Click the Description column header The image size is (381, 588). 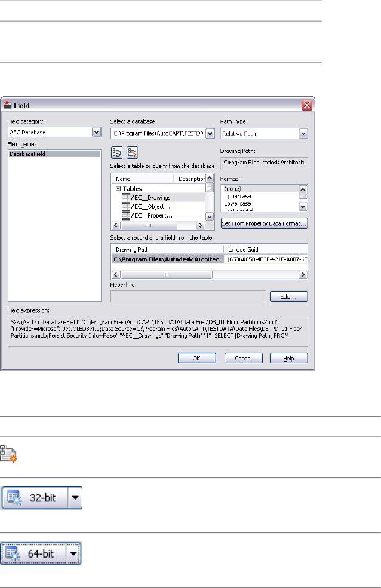(190, 179)
